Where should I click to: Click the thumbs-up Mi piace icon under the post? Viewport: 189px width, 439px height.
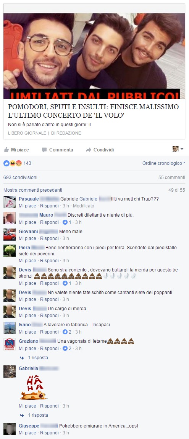[6, 150]
